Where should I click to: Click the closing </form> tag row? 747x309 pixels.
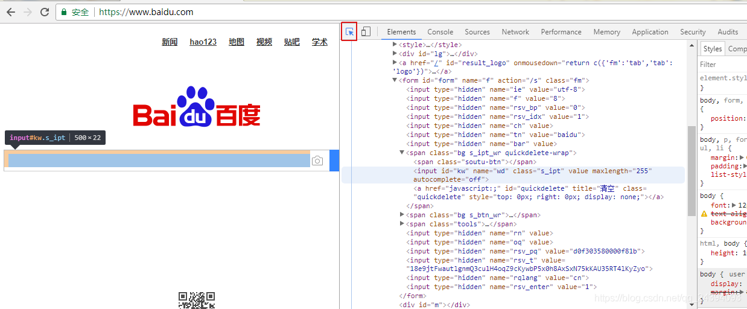point(413,296)
